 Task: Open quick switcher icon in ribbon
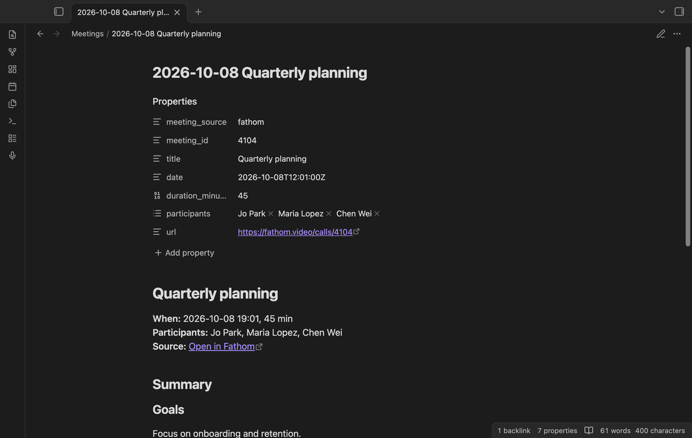[12, 35]
